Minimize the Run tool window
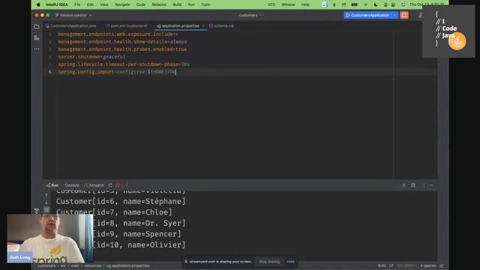The image size is (480, 270). pos(432,185)
